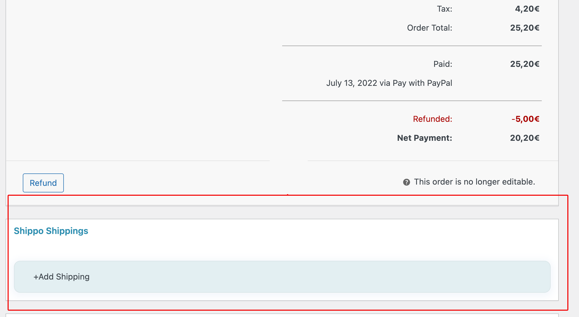579x317 pixels.
Task: Open the Shippo Shippings section heading
Action: [x=51, y=231]
